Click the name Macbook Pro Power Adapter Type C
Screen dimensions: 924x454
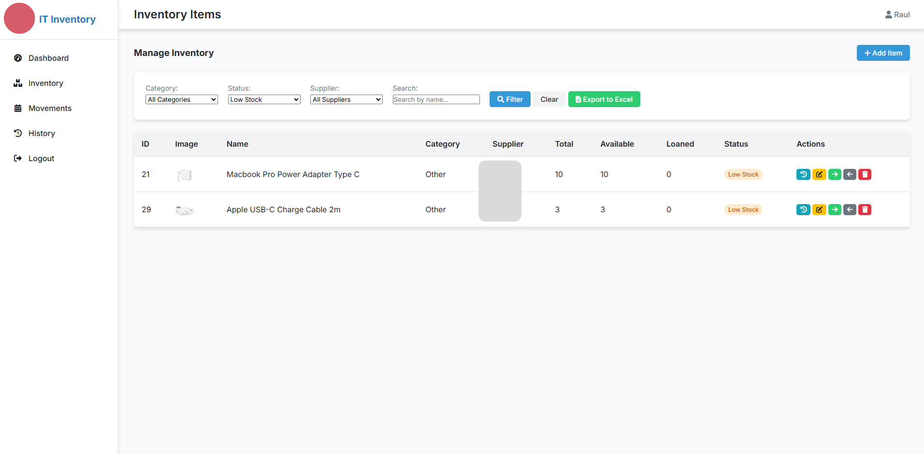(293, 174)
